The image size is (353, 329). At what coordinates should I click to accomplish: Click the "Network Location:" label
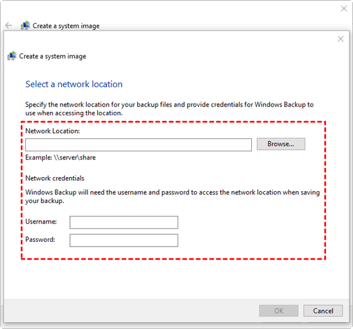(x=52, y=131)
